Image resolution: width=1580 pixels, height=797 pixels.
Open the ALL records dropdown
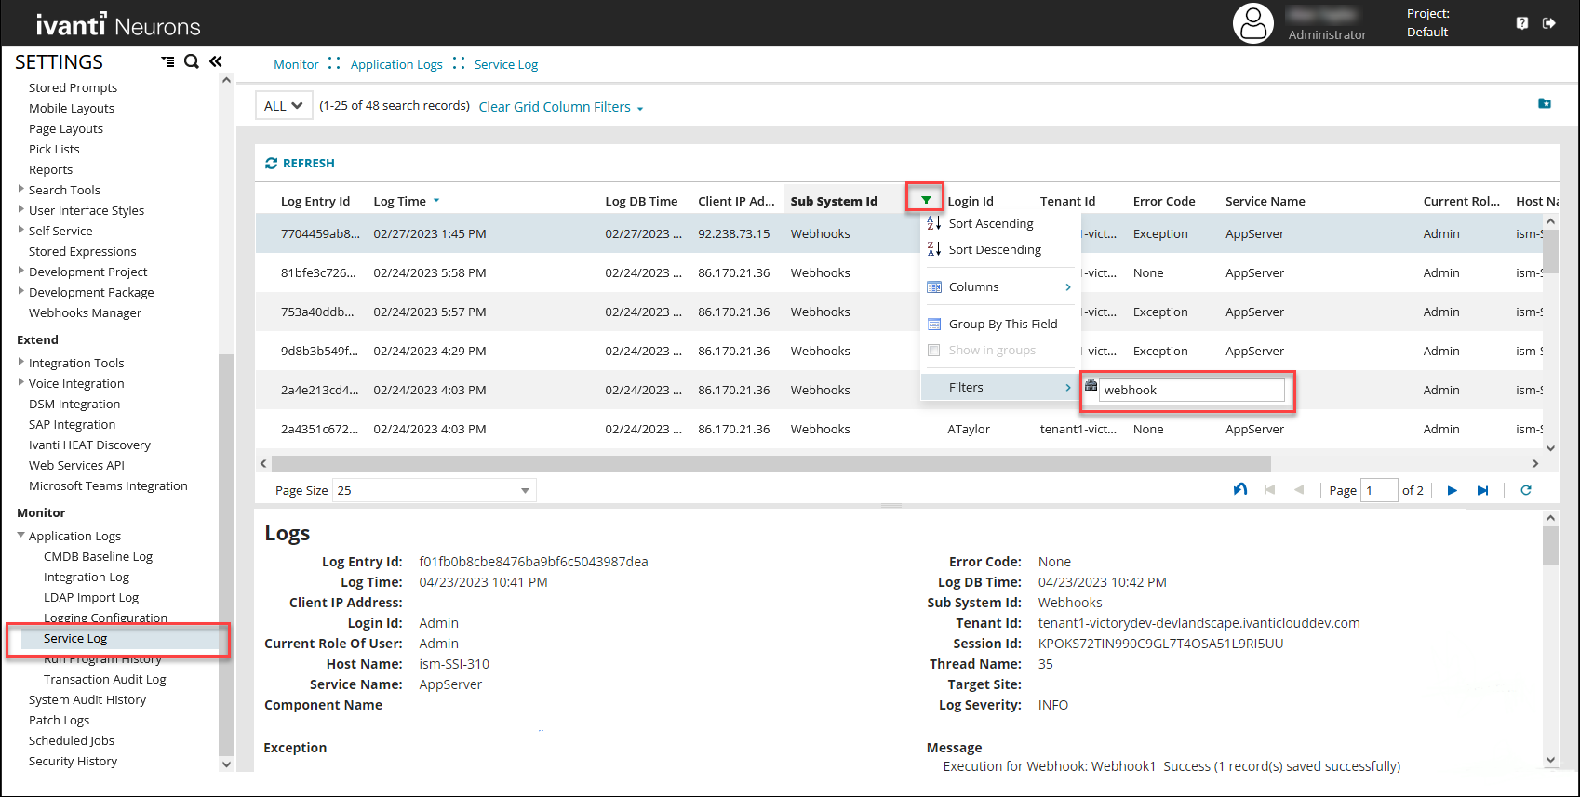[283, 106]
